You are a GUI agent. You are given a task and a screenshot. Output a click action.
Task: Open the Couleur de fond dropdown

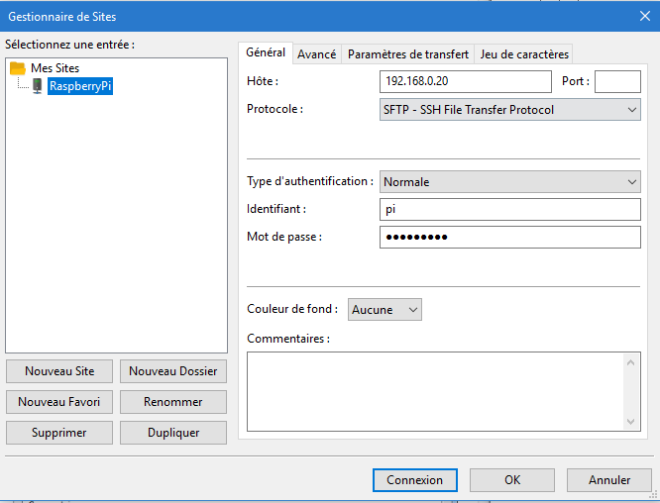point(385,310)
